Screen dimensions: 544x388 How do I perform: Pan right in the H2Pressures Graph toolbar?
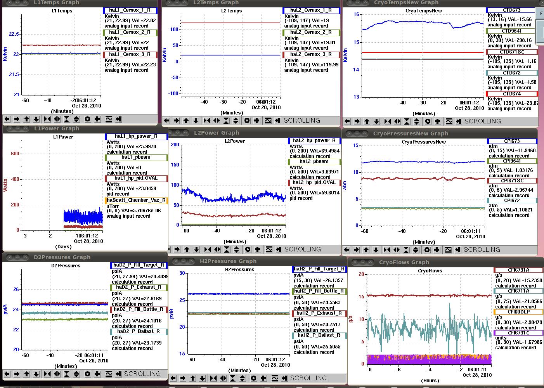(183, 378)
